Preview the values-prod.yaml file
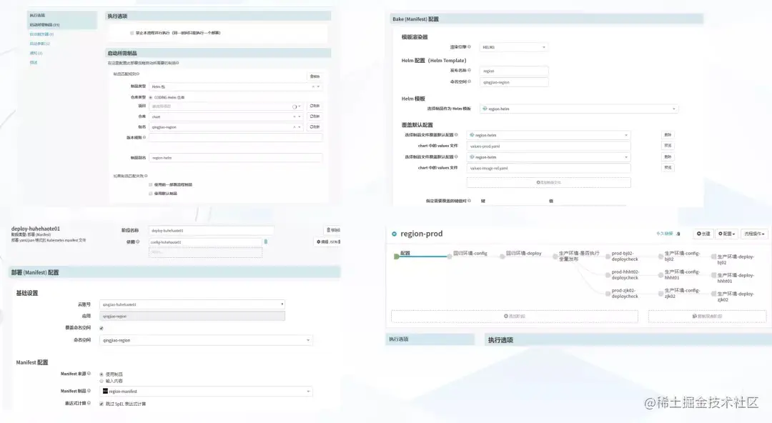 [668, 146]
